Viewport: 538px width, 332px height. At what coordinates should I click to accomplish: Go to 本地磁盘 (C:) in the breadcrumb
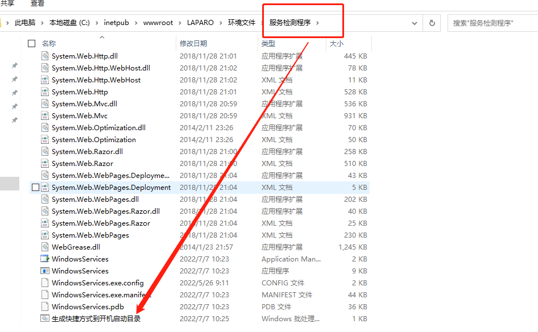[69, 23]
